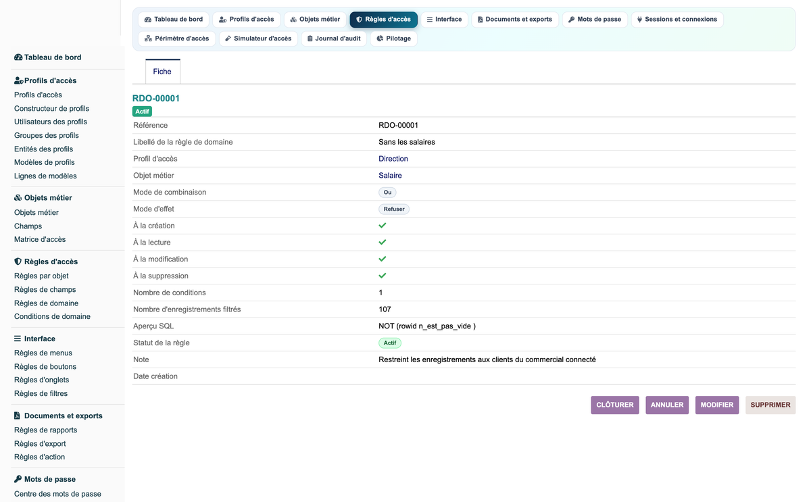This screenshot has height=502, width=811.
Task: Open Tableau de bord toolbar button
Action: tap(173, 20)
